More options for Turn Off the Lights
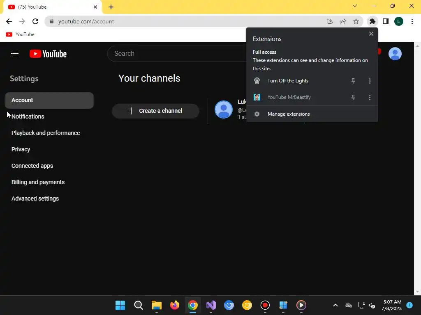 (x=370, y=81)
